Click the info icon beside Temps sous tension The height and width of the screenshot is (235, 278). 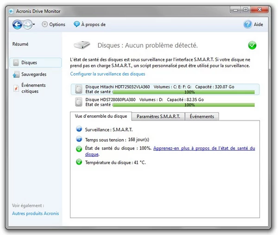coord(79,139)
